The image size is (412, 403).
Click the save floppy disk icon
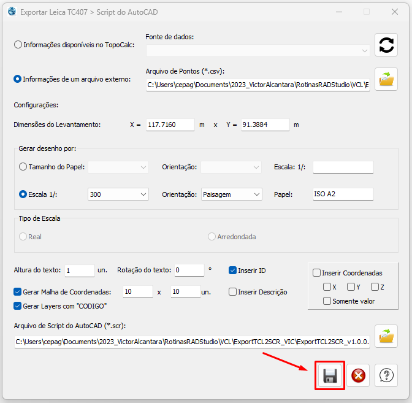click(330, 375)
